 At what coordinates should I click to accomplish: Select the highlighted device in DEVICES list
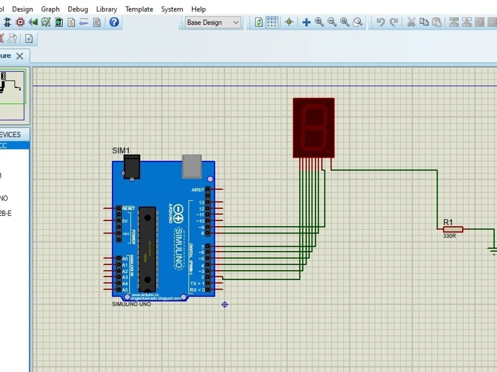[x=14, y=145]
